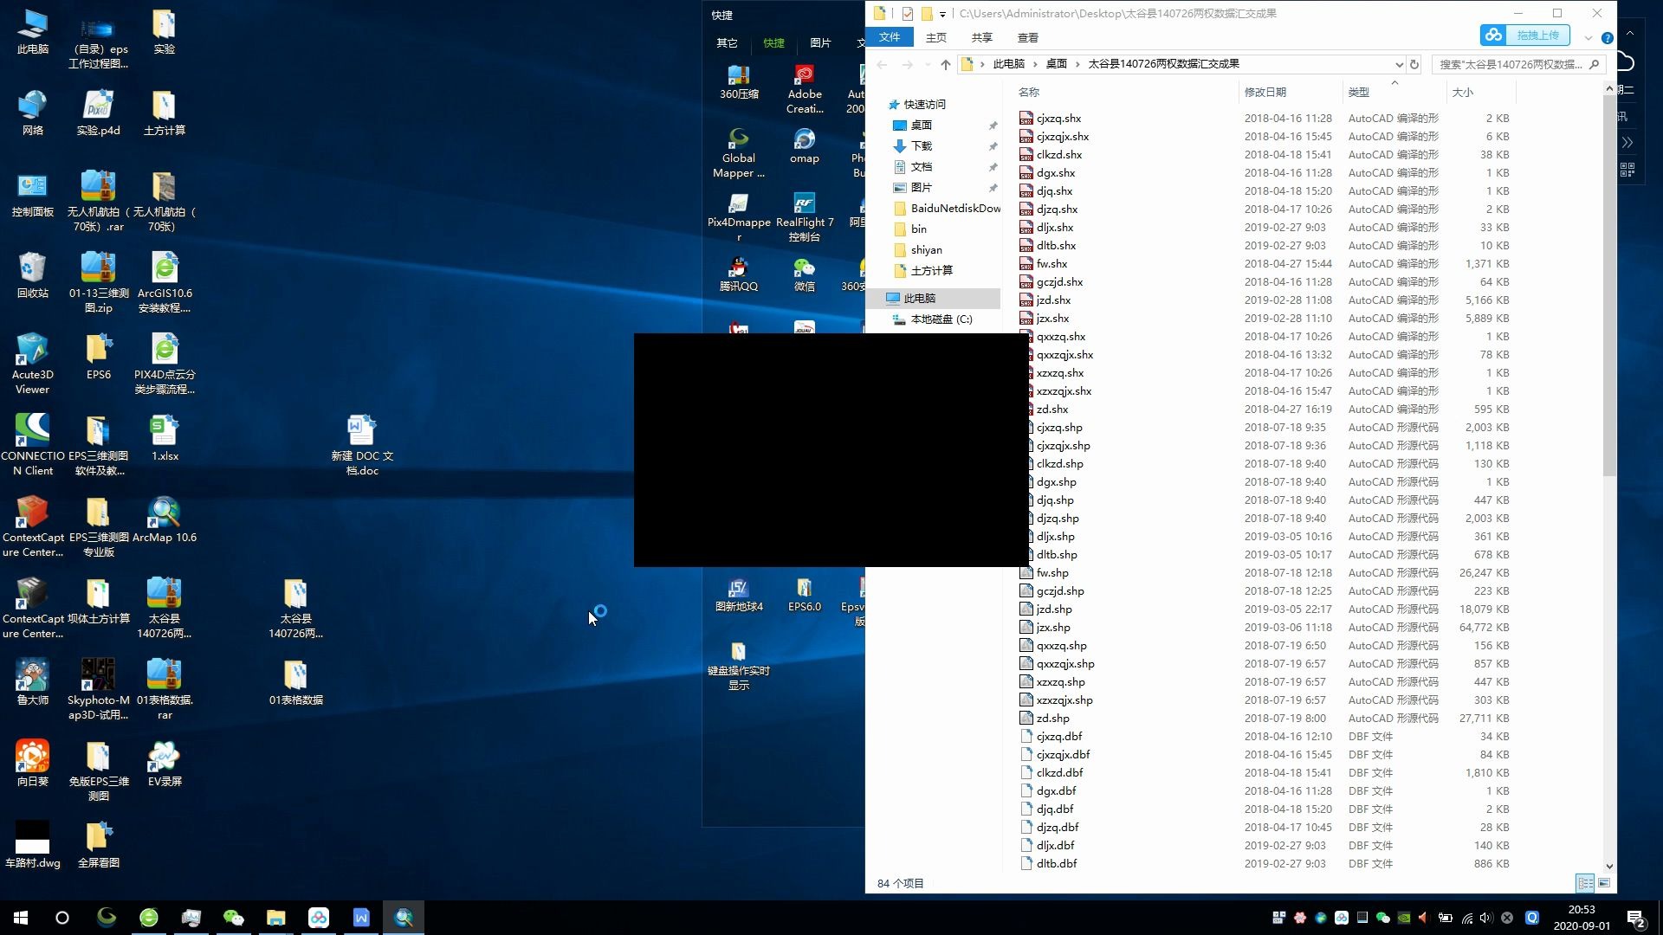The width and height of the screenshot is (1663, 935).
Task: Open the 文件 menu tab
Action: point(890,37)
